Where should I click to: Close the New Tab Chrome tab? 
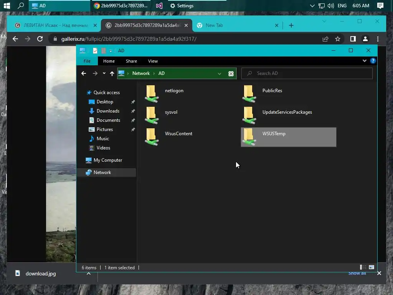click(x=276, y=25)
